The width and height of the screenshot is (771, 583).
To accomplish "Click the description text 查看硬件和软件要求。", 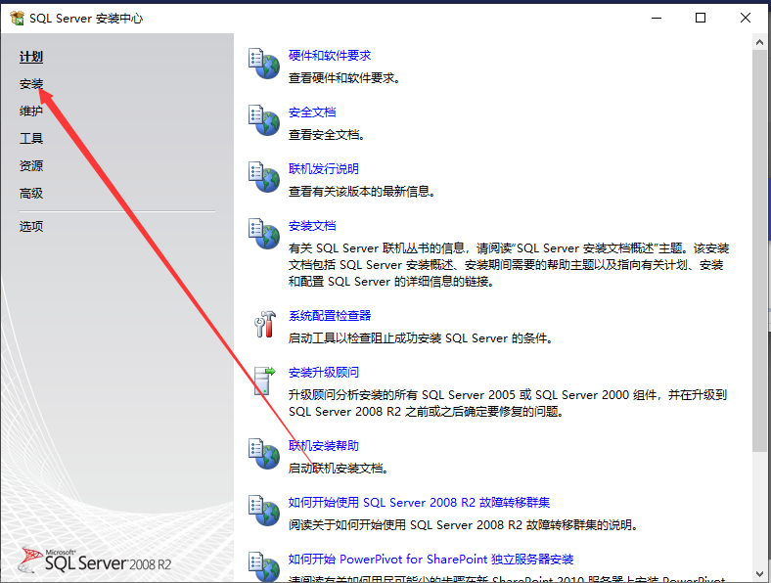I will [344, 78].
